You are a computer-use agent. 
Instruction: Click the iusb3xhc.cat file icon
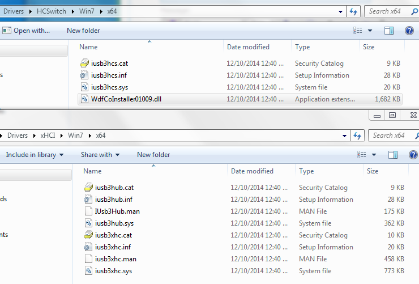(x=88, y=235)
